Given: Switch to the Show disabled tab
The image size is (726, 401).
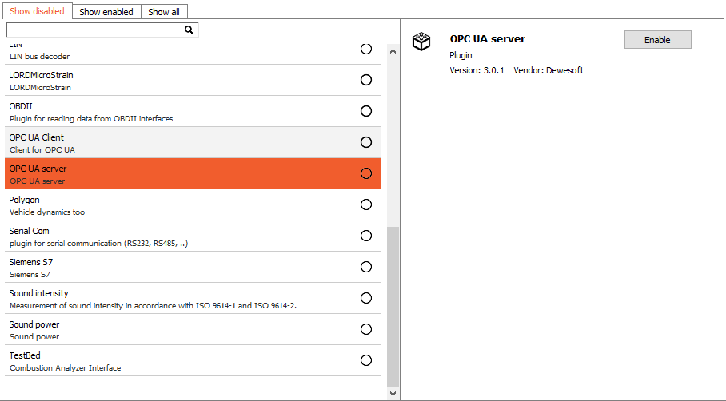Looking at the screenshot, I should 37,11.
